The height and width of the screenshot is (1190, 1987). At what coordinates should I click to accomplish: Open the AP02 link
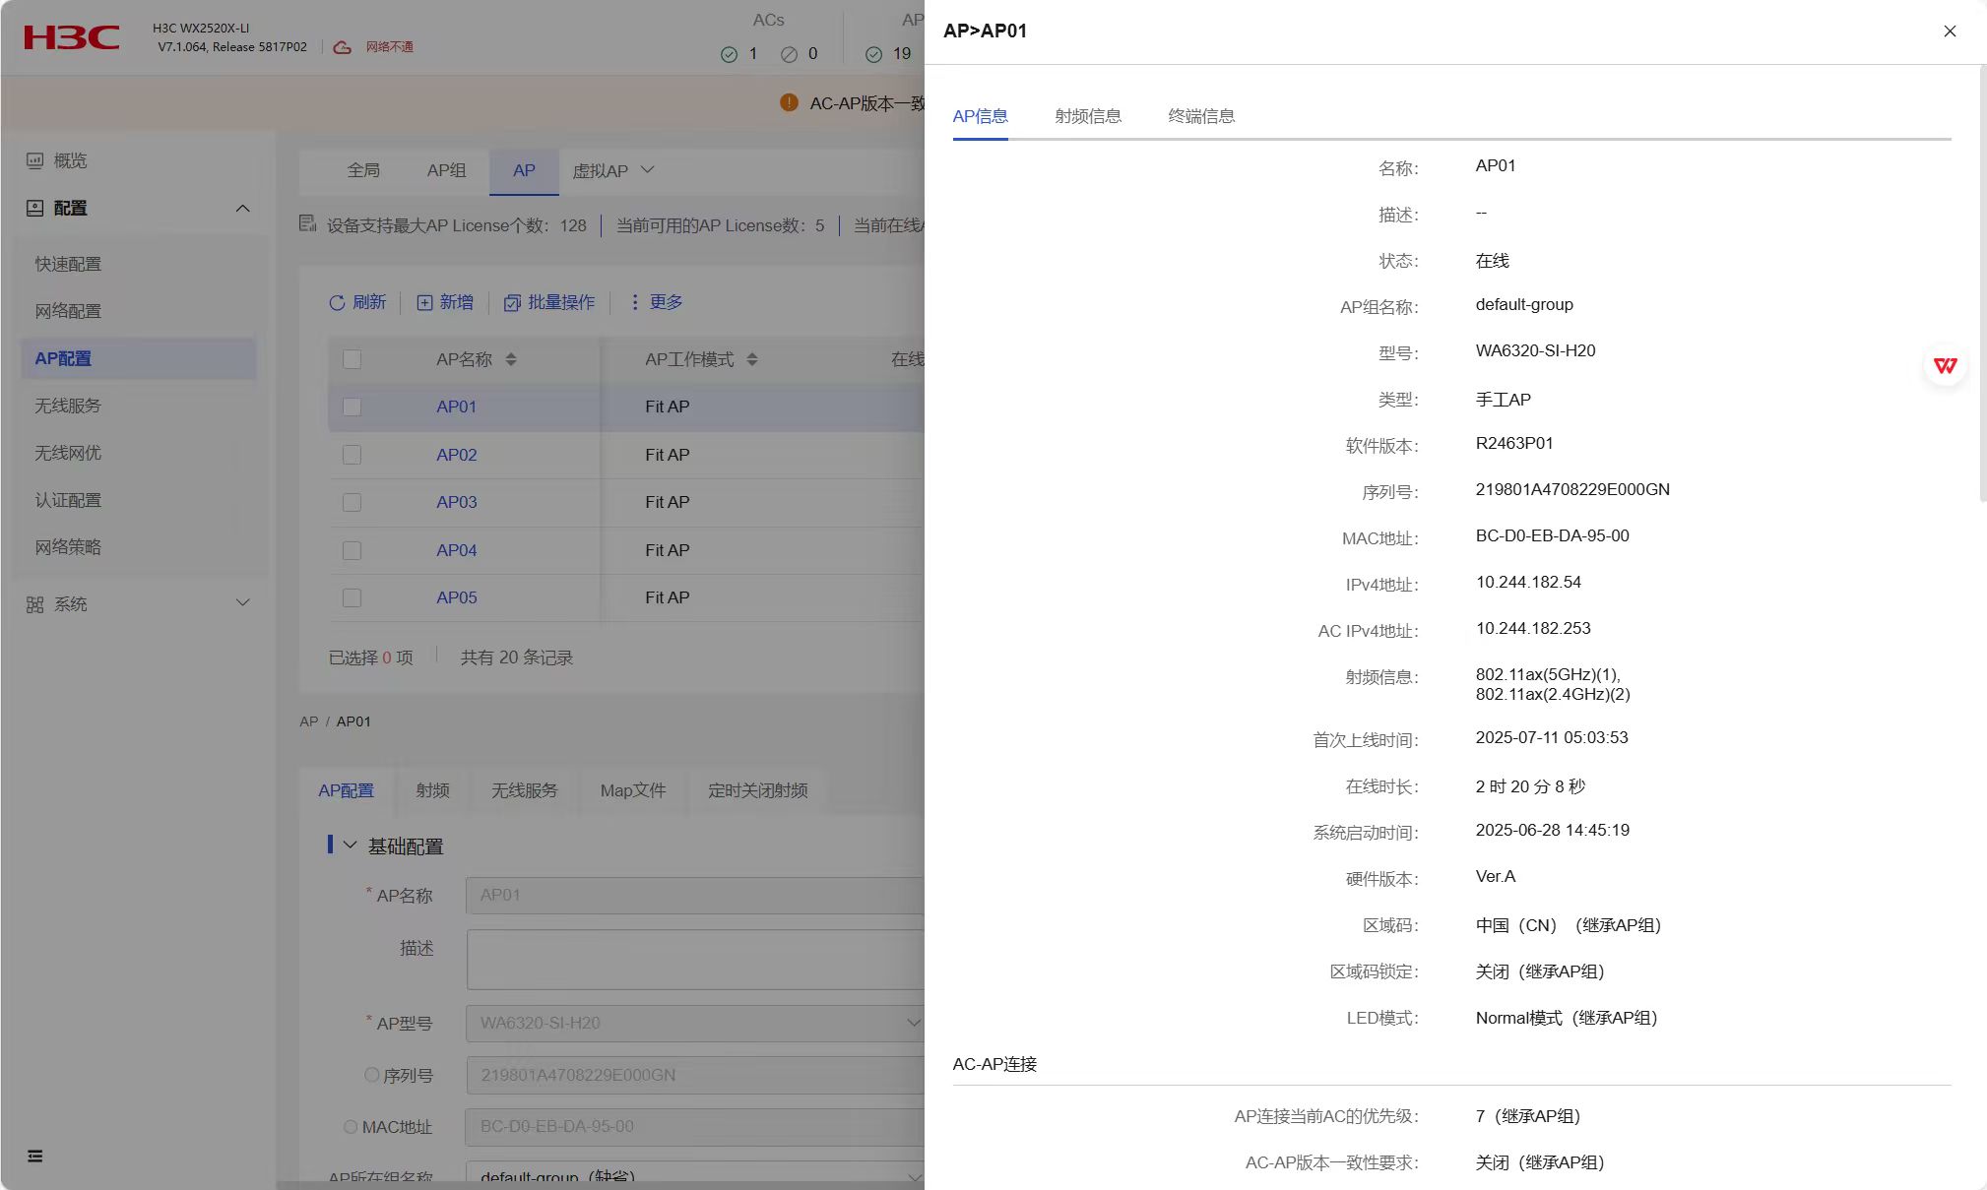(x=456, y=455)
